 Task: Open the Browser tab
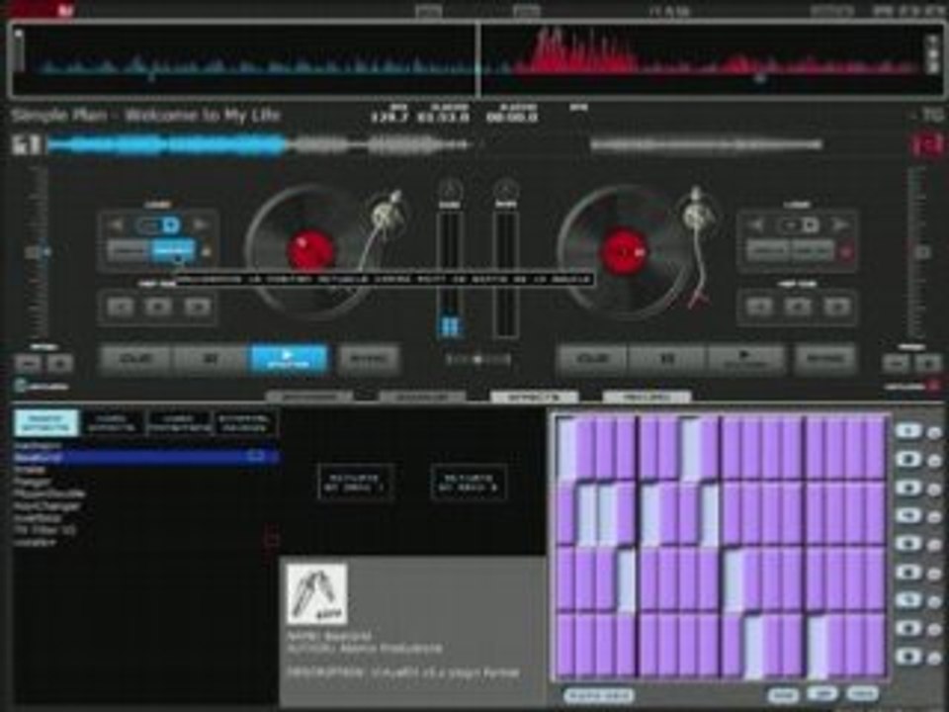coord(308,398)
